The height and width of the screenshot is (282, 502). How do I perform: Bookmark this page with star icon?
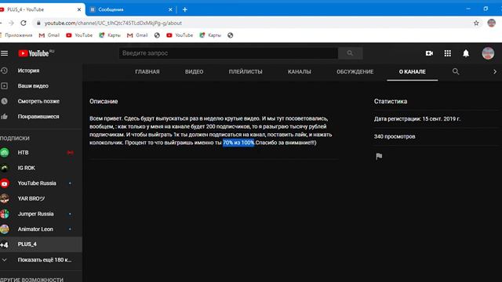click(476, 23)
